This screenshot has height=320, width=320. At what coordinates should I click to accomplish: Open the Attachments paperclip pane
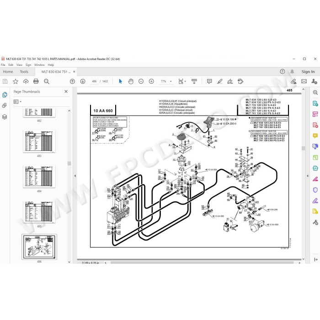pyautogui.click(x=5, y=106)
